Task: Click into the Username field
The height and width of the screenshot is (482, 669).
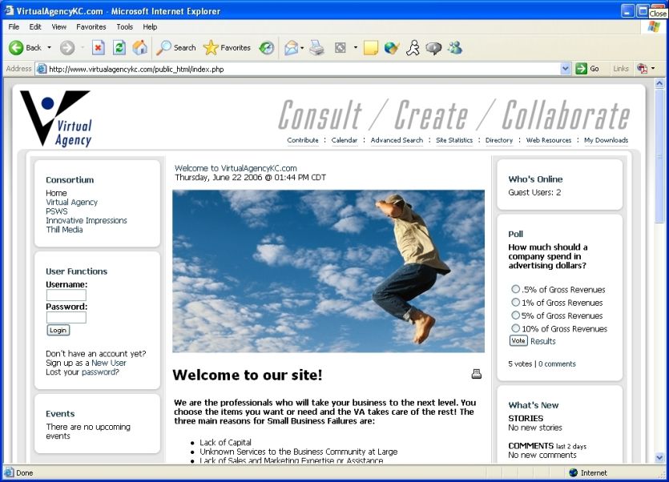Action: (x=66, y=295)
